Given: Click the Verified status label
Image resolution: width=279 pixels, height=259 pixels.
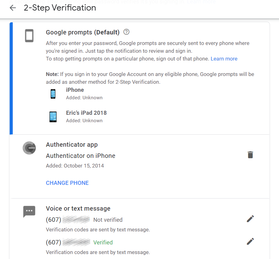Looking at the screenshot, I should tap(103, 242).
